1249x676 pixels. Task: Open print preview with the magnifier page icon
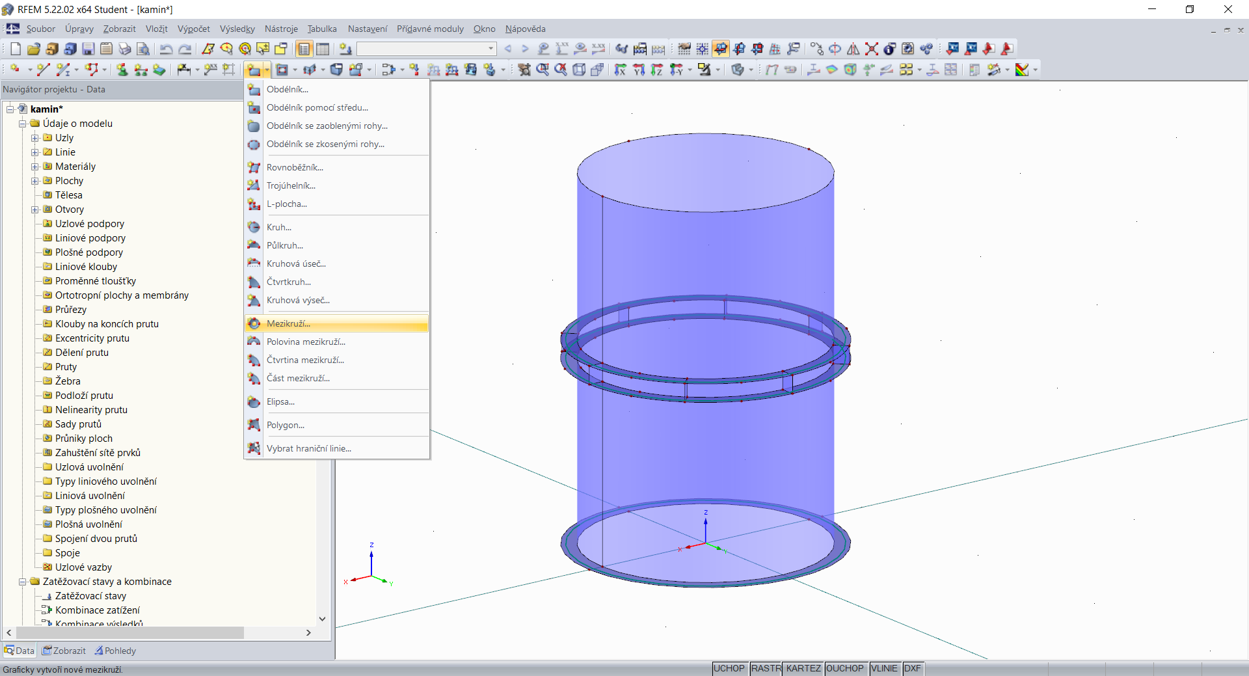pos(143,49)
